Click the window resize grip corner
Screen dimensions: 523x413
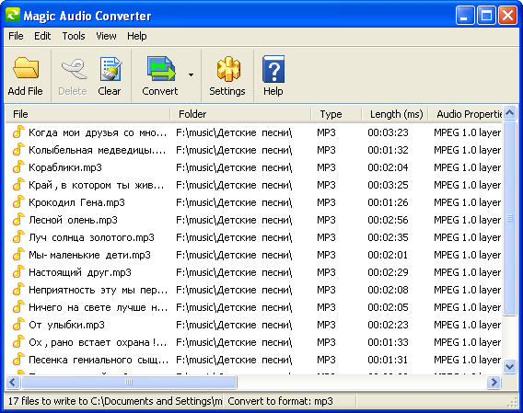pyautogui.click(x=512, y=403)
